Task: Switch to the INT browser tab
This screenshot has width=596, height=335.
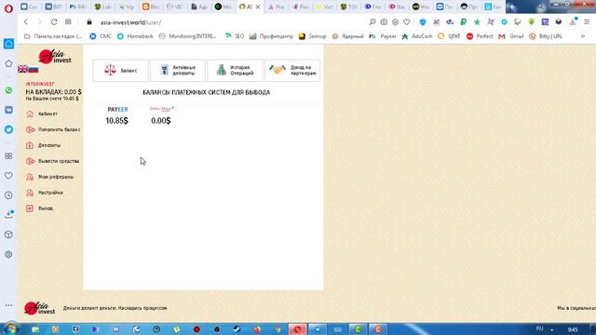Action: click(x=54, y=7)
